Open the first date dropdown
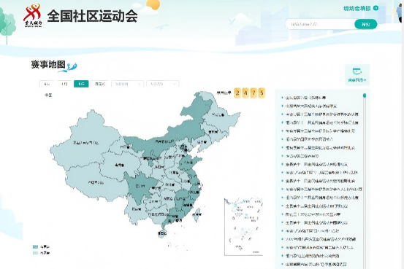This screenshot has height=269, width=404. (x=128, y=84)
